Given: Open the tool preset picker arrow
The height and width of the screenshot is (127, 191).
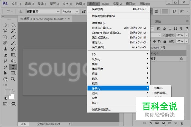Looking at the screenshot, I should pyautogui.click(x=12, y=12).
